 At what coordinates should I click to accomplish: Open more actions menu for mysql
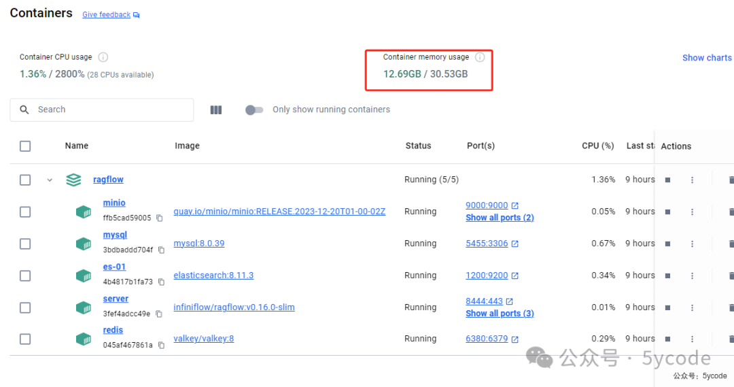692,243
